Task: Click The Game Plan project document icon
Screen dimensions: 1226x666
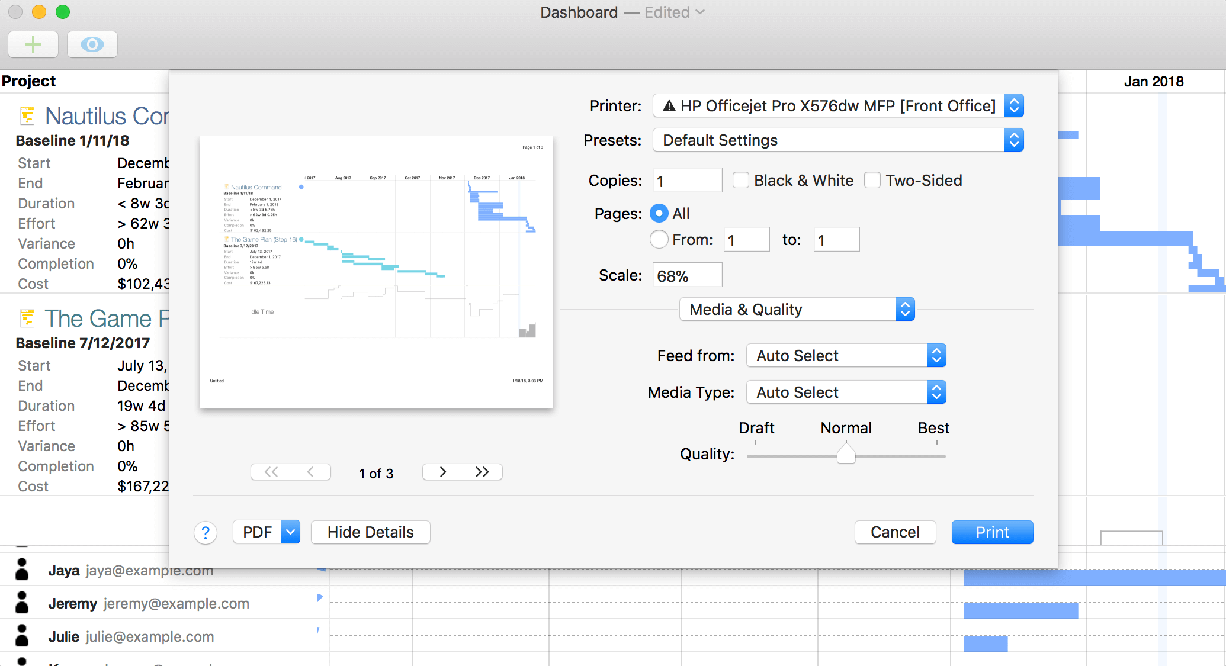Action: pos(27,318)
